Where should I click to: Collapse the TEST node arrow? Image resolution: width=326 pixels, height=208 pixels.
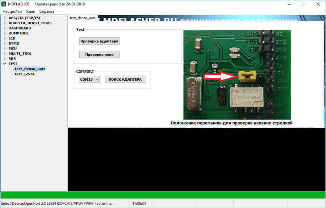pyautogui.click(x=5, y=64)
